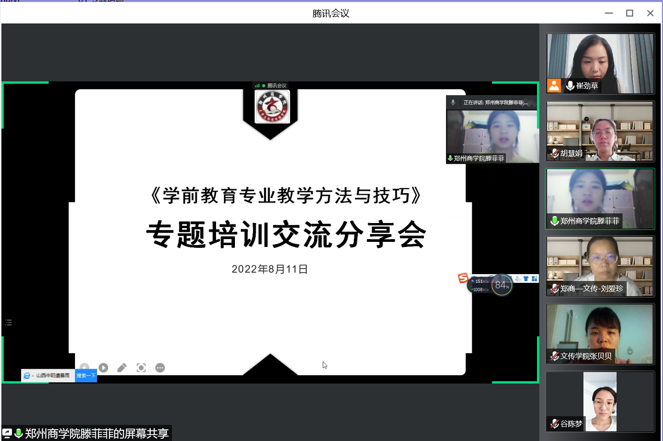The width and height of the screenshot is (663, 441).
Task: Select the 郑商—文传-刘爱珍 video thumbnail
Action: 600,266
